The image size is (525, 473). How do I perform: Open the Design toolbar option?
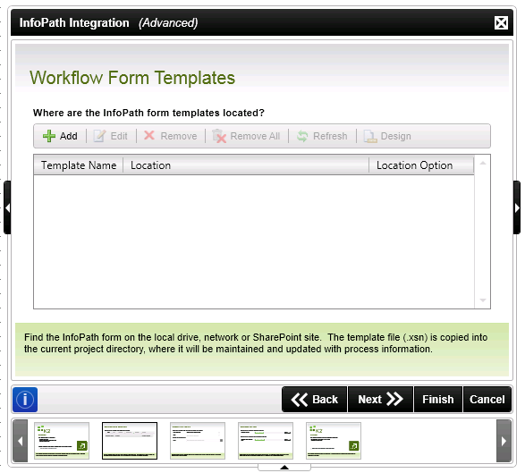387,136
